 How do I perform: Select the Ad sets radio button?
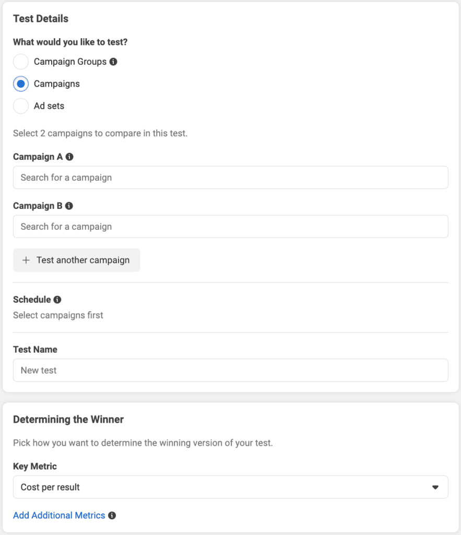coord(21,106)
